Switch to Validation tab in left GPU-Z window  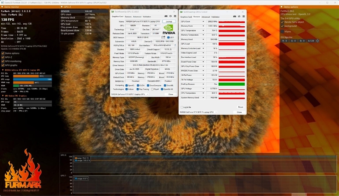[147, 17]
